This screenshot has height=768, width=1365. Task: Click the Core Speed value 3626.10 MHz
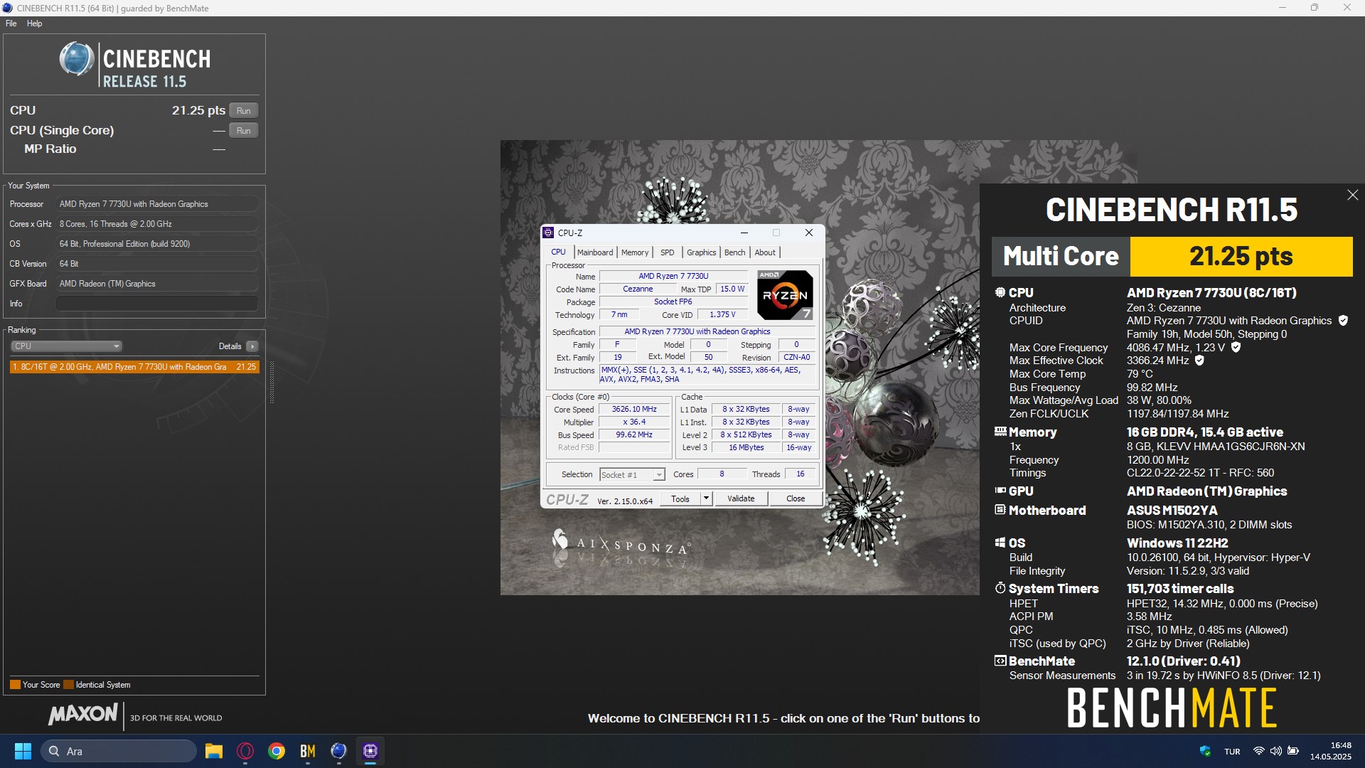click(634, 410)
